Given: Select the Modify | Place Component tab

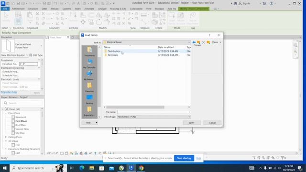Looking at the screenshot, I should coord(194,9).
